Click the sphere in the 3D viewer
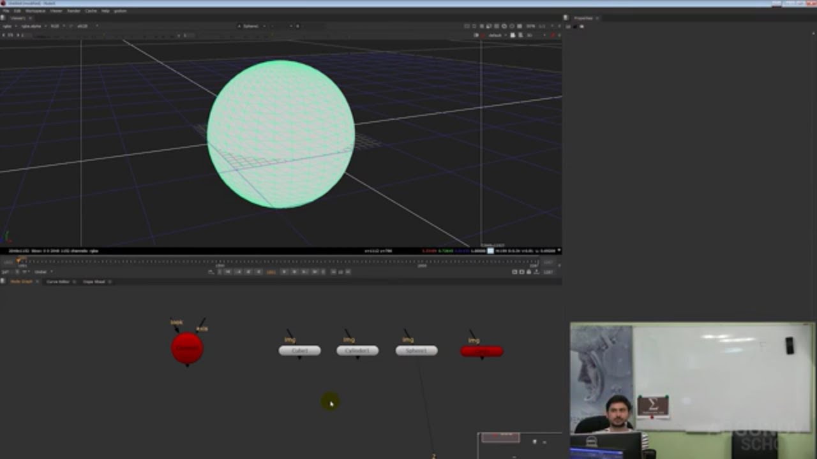Screen dimensions: 817x459 (281, 134)
